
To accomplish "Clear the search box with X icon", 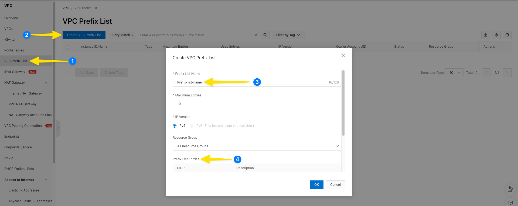I will click(256, 35).
